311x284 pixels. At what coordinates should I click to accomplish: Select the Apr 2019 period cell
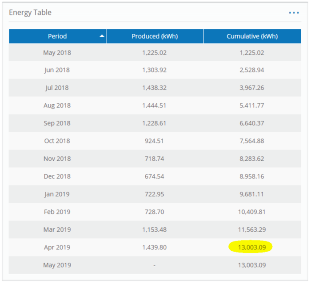57,248
